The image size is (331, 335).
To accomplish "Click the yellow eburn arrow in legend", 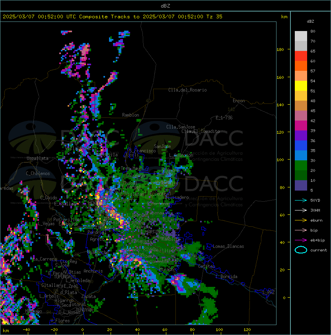I will pyautogui.click(x=301, y=220).
